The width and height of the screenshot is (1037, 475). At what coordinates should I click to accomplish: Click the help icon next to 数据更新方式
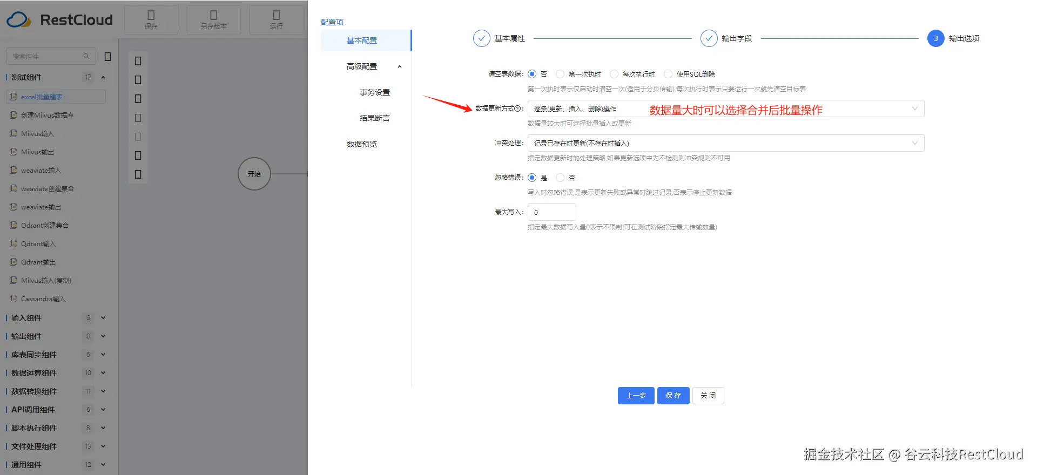pos(517,108)
